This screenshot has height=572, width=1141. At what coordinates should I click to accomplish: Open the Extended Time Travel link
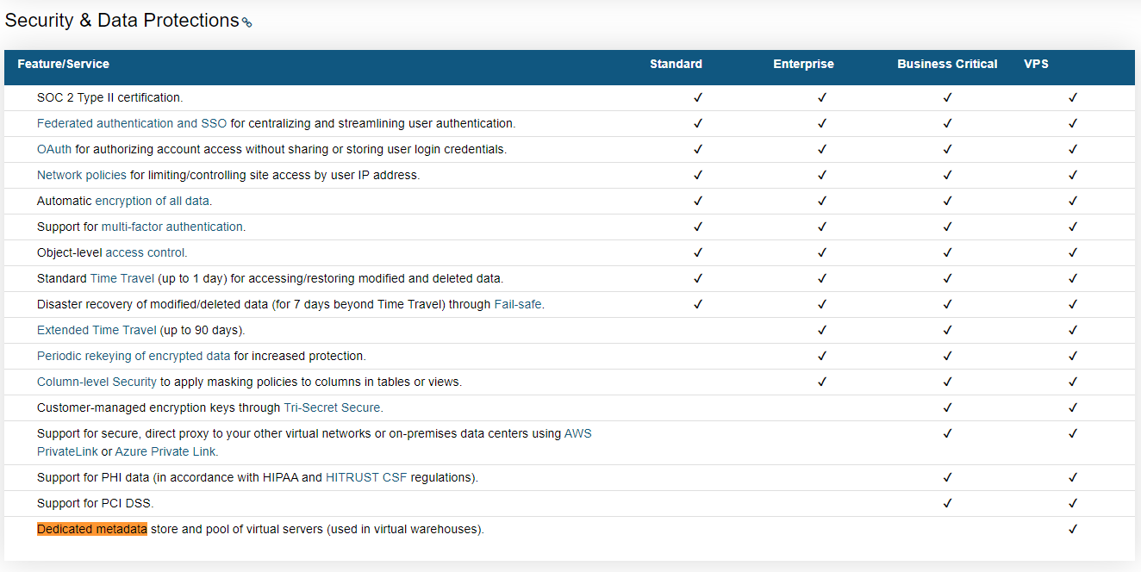coord(97,330)
